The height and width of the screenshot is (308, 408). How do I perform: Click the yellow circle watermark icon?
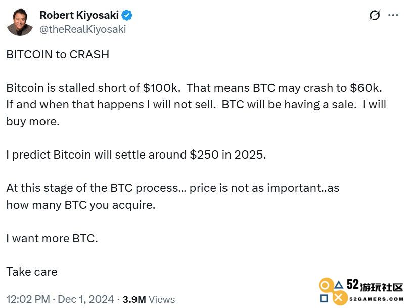325,286
